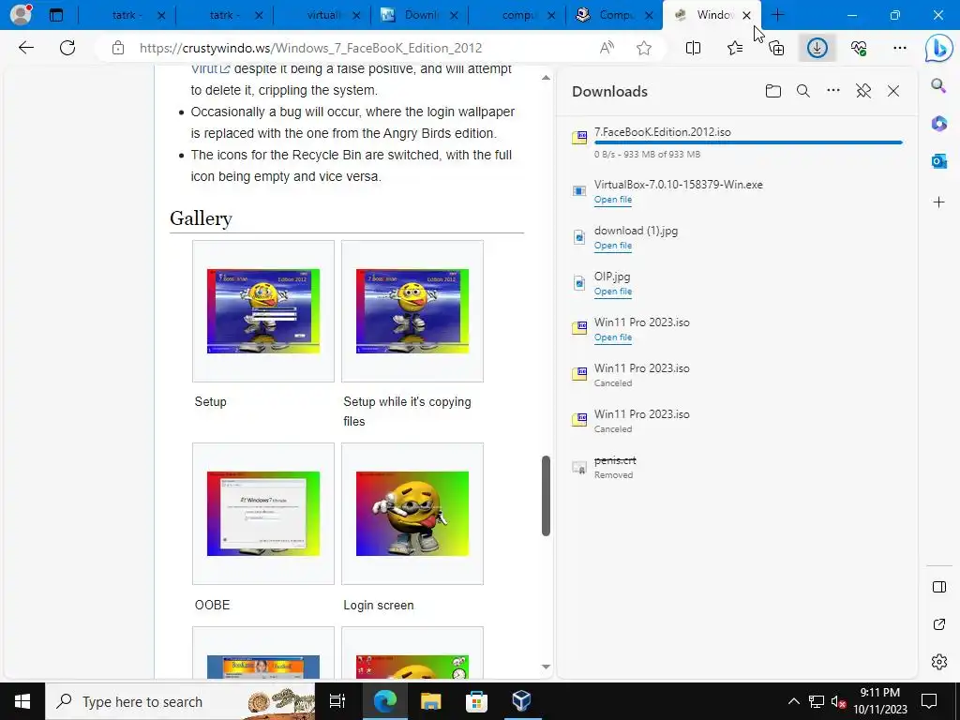Image resolution: width=960 pixels, height=720 pixels.
Task: Search downloads with magnifier icon
Action: (803, 91)
